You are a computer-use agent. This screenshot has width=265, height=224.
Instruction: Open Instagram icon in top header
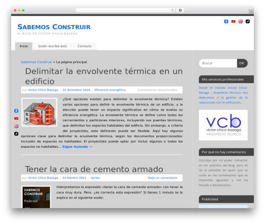[x=241, y=21]
